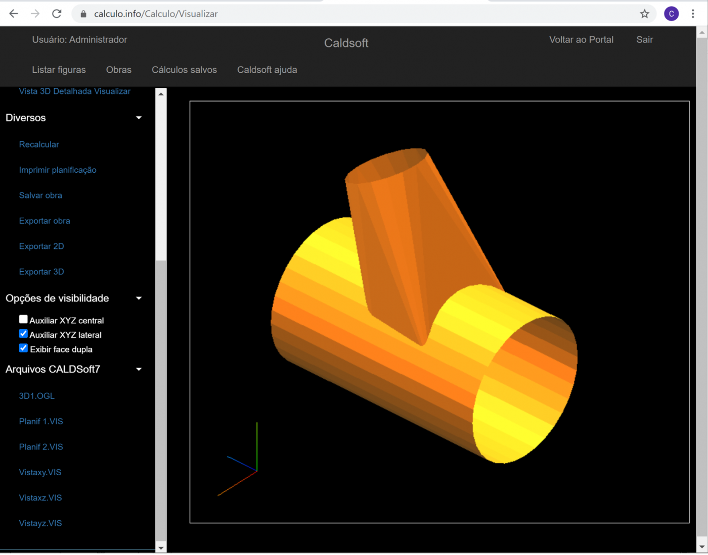Open the Listar figuras menu

click(x=59, y=70)
